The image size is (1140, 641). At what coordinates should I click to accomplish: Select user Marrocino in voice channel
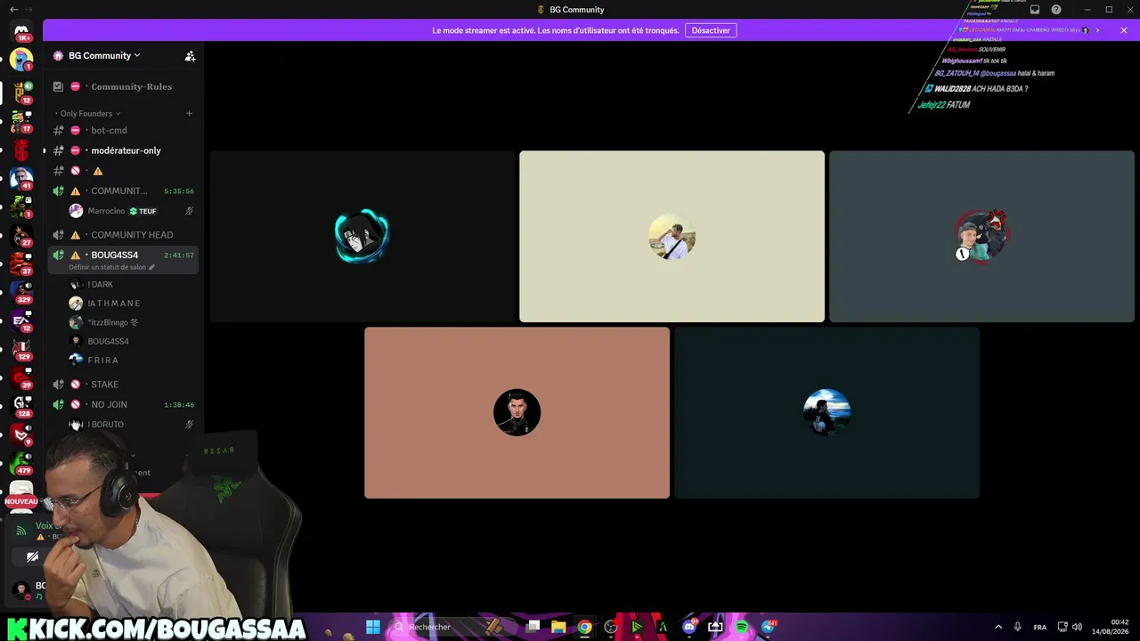coord(106,211)
